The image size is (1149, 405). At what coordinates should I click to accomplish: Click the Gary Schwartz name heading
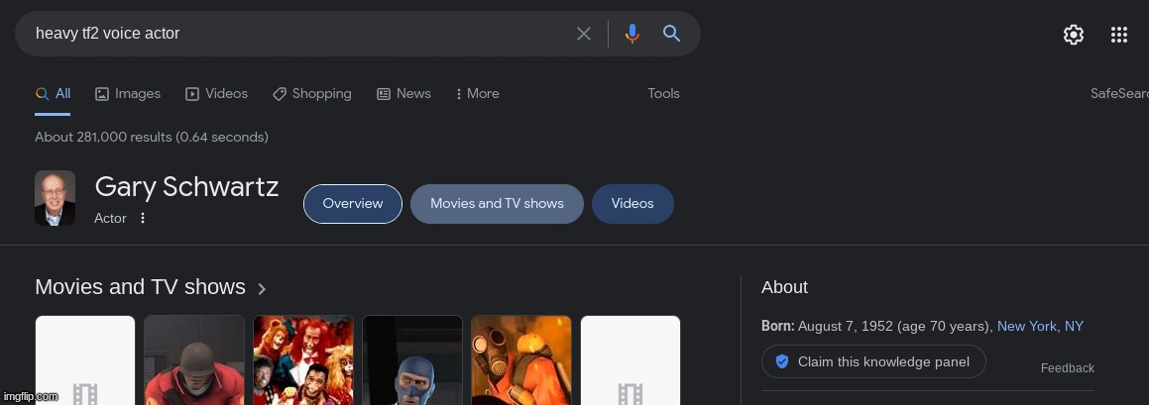coord(186,187)
